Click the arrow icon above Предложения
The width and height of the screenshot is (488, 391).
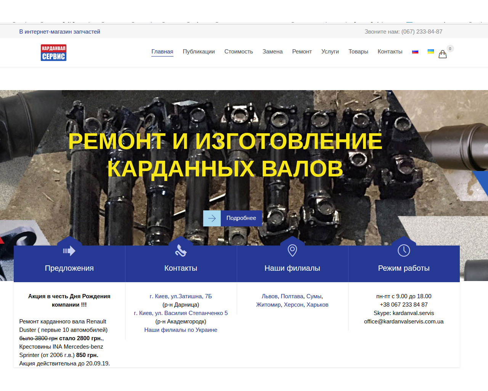pos(69,251)
